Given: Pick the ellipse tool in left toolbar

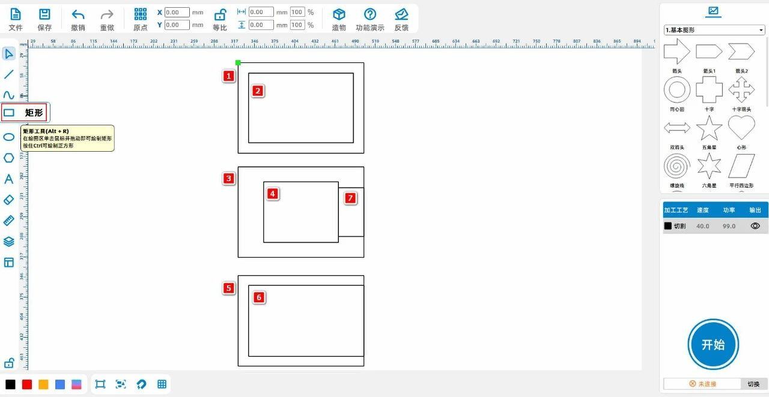Looking at the screenshot, I should pos(9,137).
